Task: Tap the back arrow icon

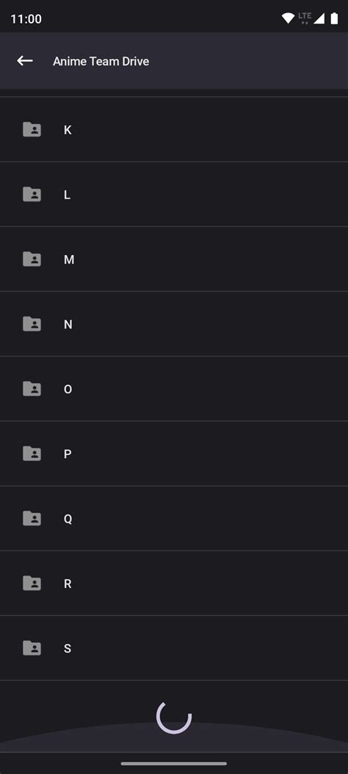Action: pyautogui.click(x=25, y=61)
